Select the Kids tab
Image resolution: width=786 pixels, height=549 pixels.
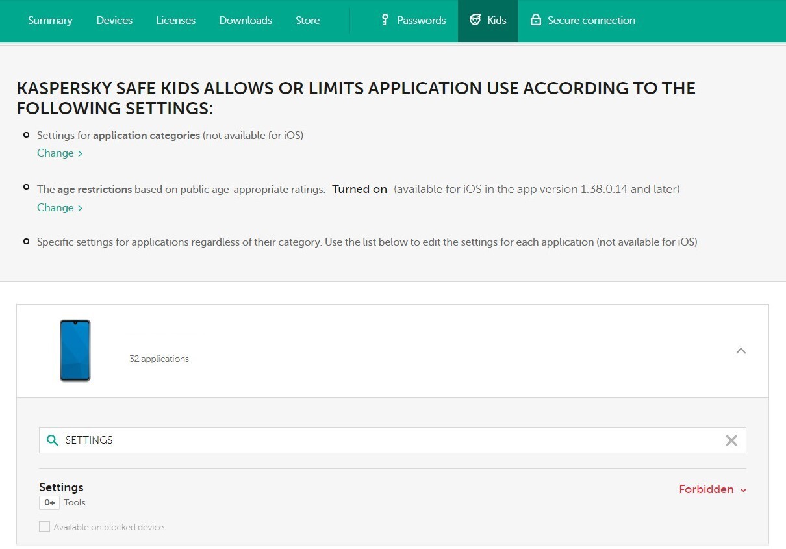[488, 21]
